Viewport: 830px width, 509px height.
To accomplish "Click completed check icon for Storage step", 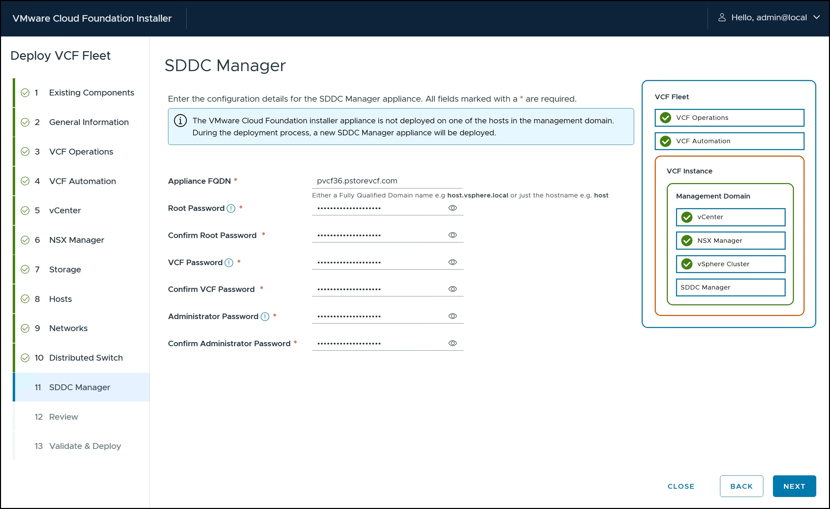I will click(x=25, y=270).
